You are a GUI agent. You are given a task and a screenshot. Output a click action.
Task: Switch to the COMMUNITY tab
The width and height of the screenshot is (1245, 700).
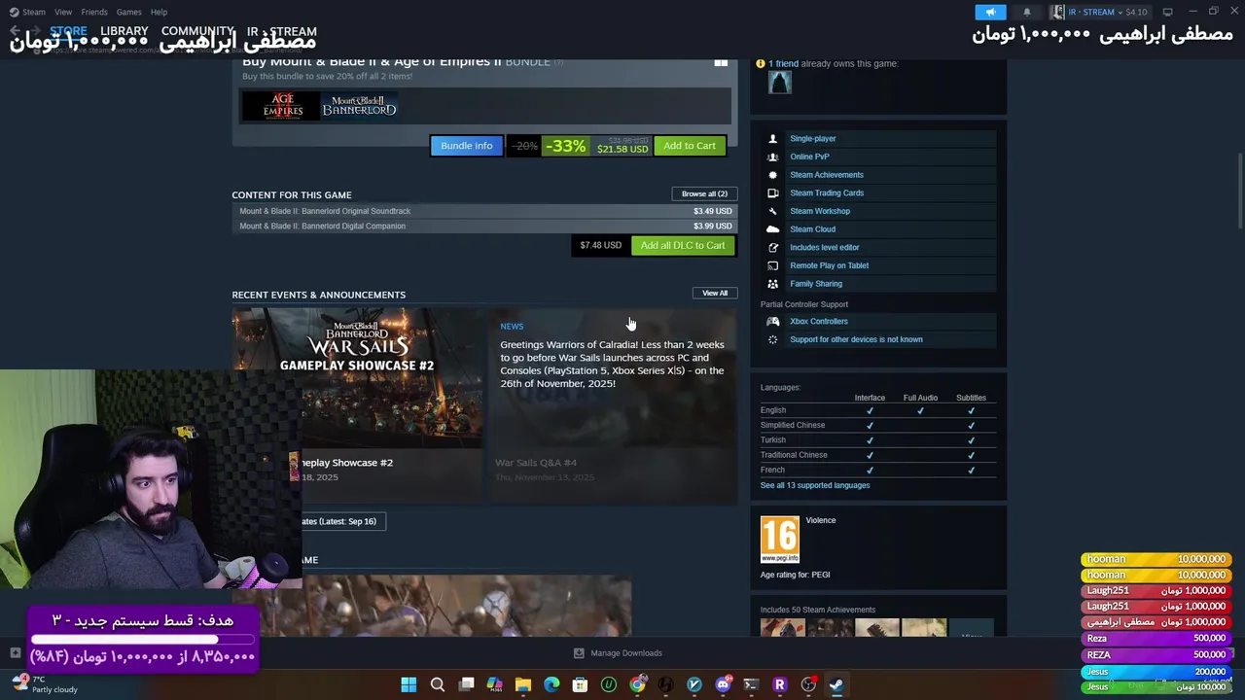(x=197, y=31)
